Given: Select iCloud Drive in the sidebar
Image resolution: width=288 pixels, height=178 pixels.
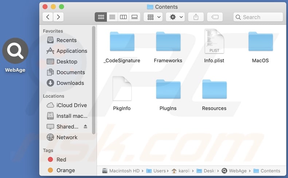Looking at the screenshot, I should (66, 105).
